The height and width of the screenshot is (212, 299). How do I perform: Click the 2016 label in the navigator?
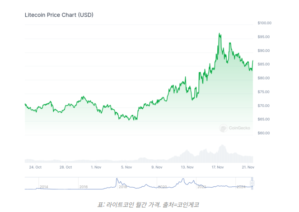84,186
